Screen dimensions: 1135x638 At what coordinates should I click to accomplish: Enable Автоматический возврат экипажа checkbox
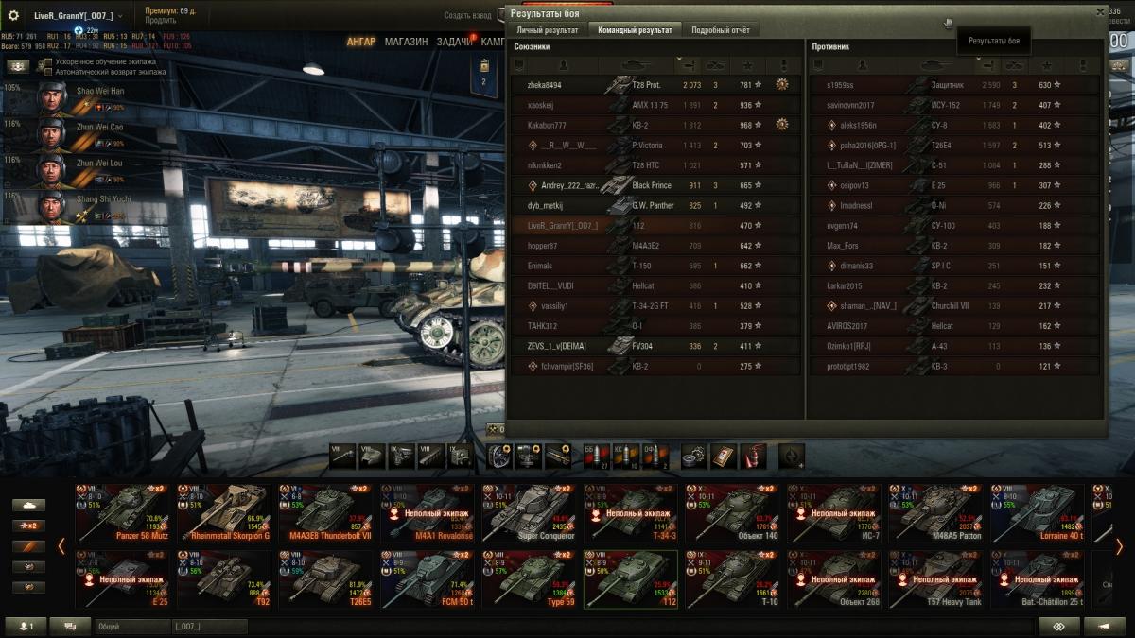tap(48, 72)
